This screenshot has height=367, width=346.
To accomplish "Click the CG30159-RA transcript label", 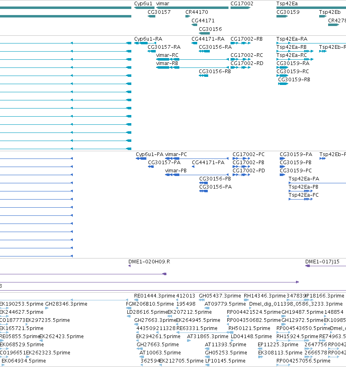I will (x=293, y=63).
